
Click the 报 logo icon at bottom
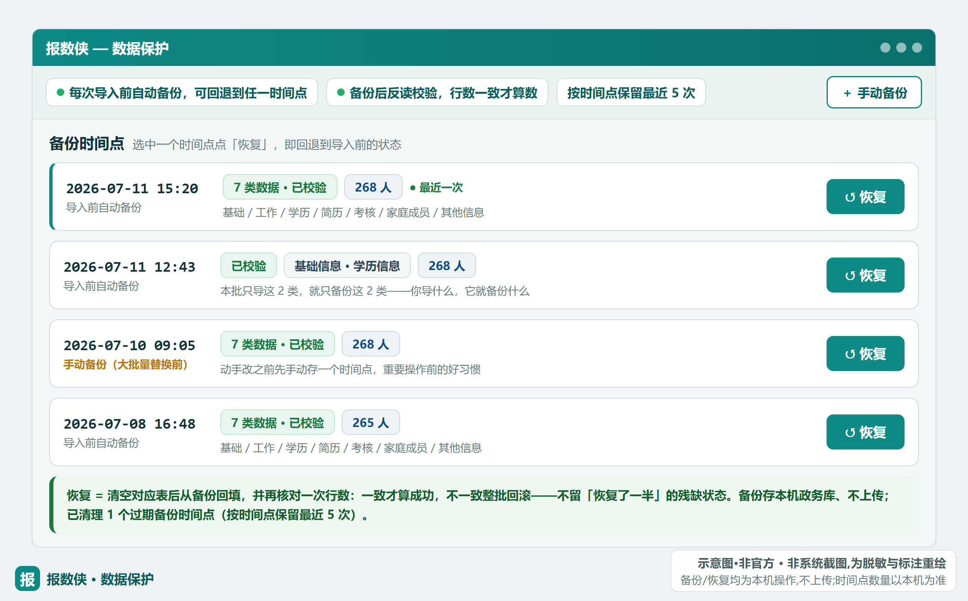tap(28, 578)
